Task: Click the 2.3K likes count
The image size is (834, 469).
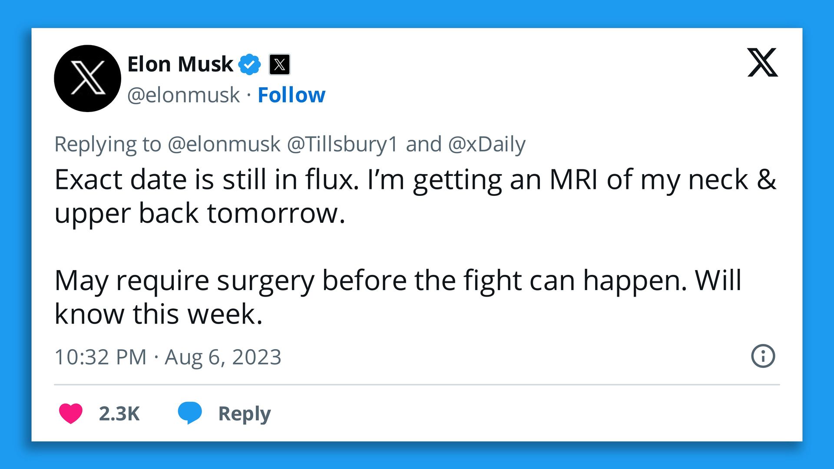Action: [x=119, y=414]
